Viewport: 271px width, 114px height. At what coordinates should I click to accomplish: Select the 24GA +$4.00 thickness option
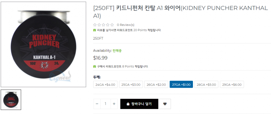tap(105, 85)
